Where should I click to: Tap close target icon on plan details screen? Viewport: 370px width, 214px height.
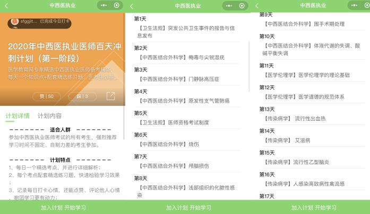point(117,6)
